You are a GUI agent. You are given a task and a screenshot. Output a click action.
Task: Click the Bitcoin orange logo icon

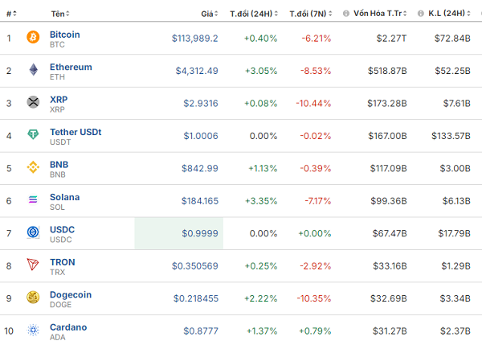tap(33, 37)
